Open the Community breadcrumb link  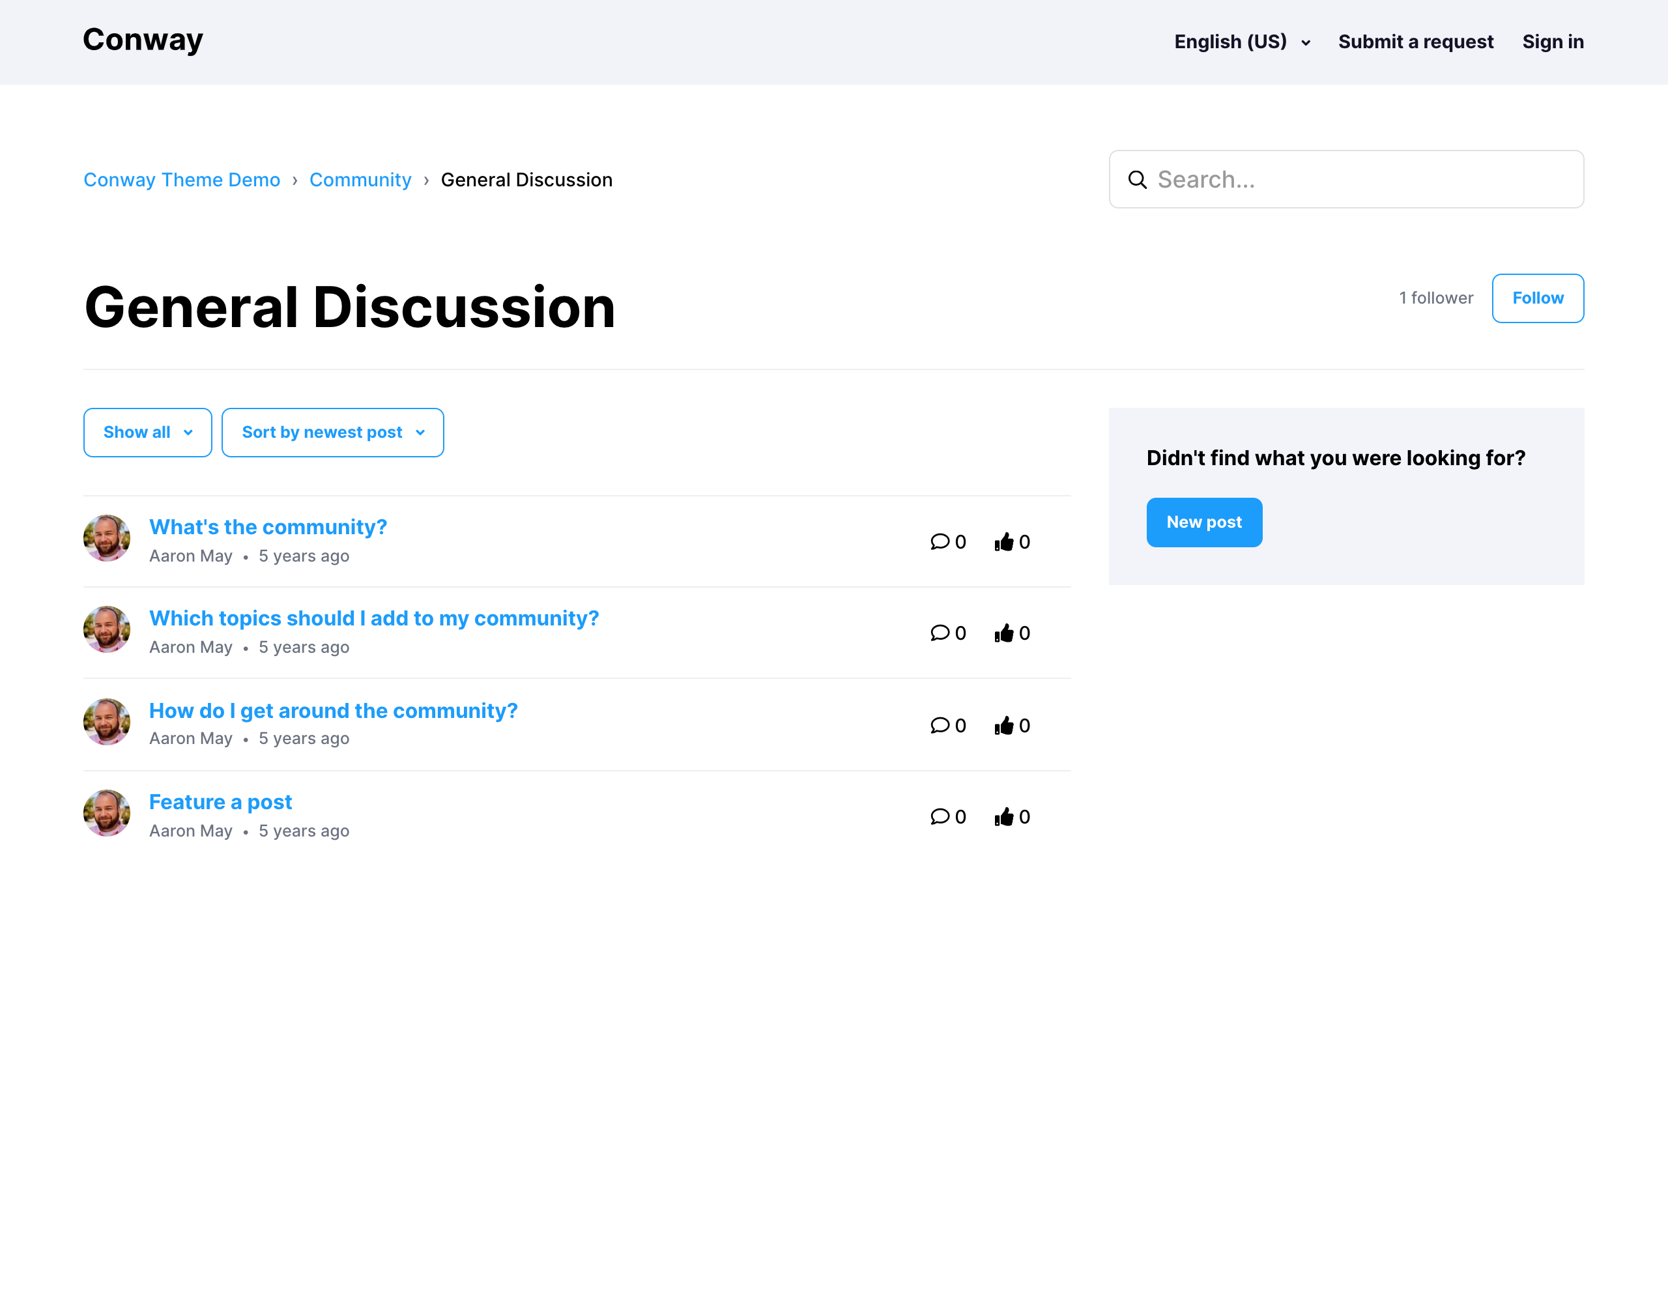click(x=360, y=179)
